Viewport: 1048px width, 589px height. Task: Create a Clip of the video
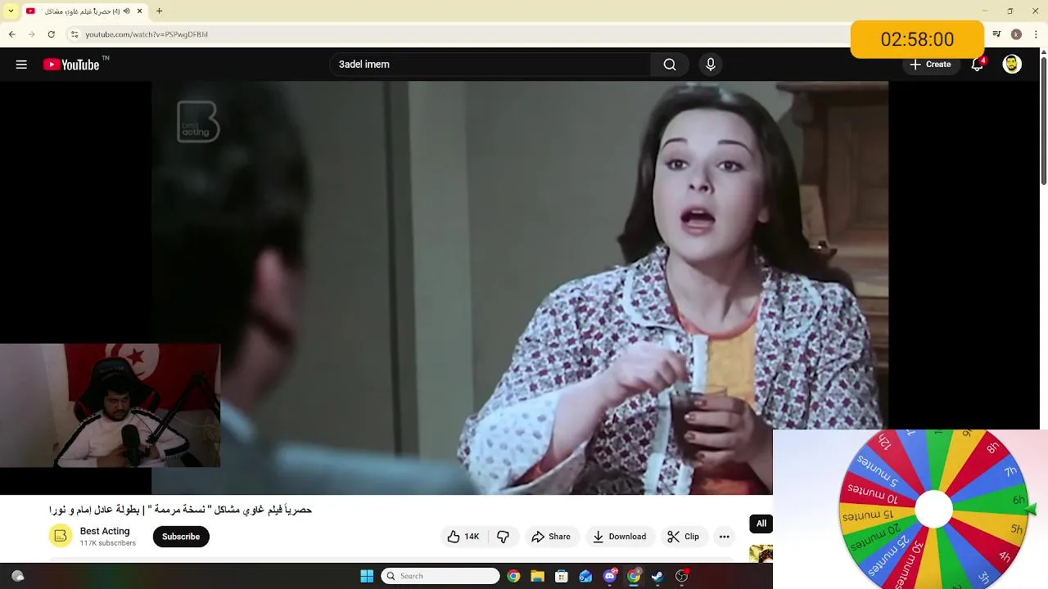coord(683,537)
